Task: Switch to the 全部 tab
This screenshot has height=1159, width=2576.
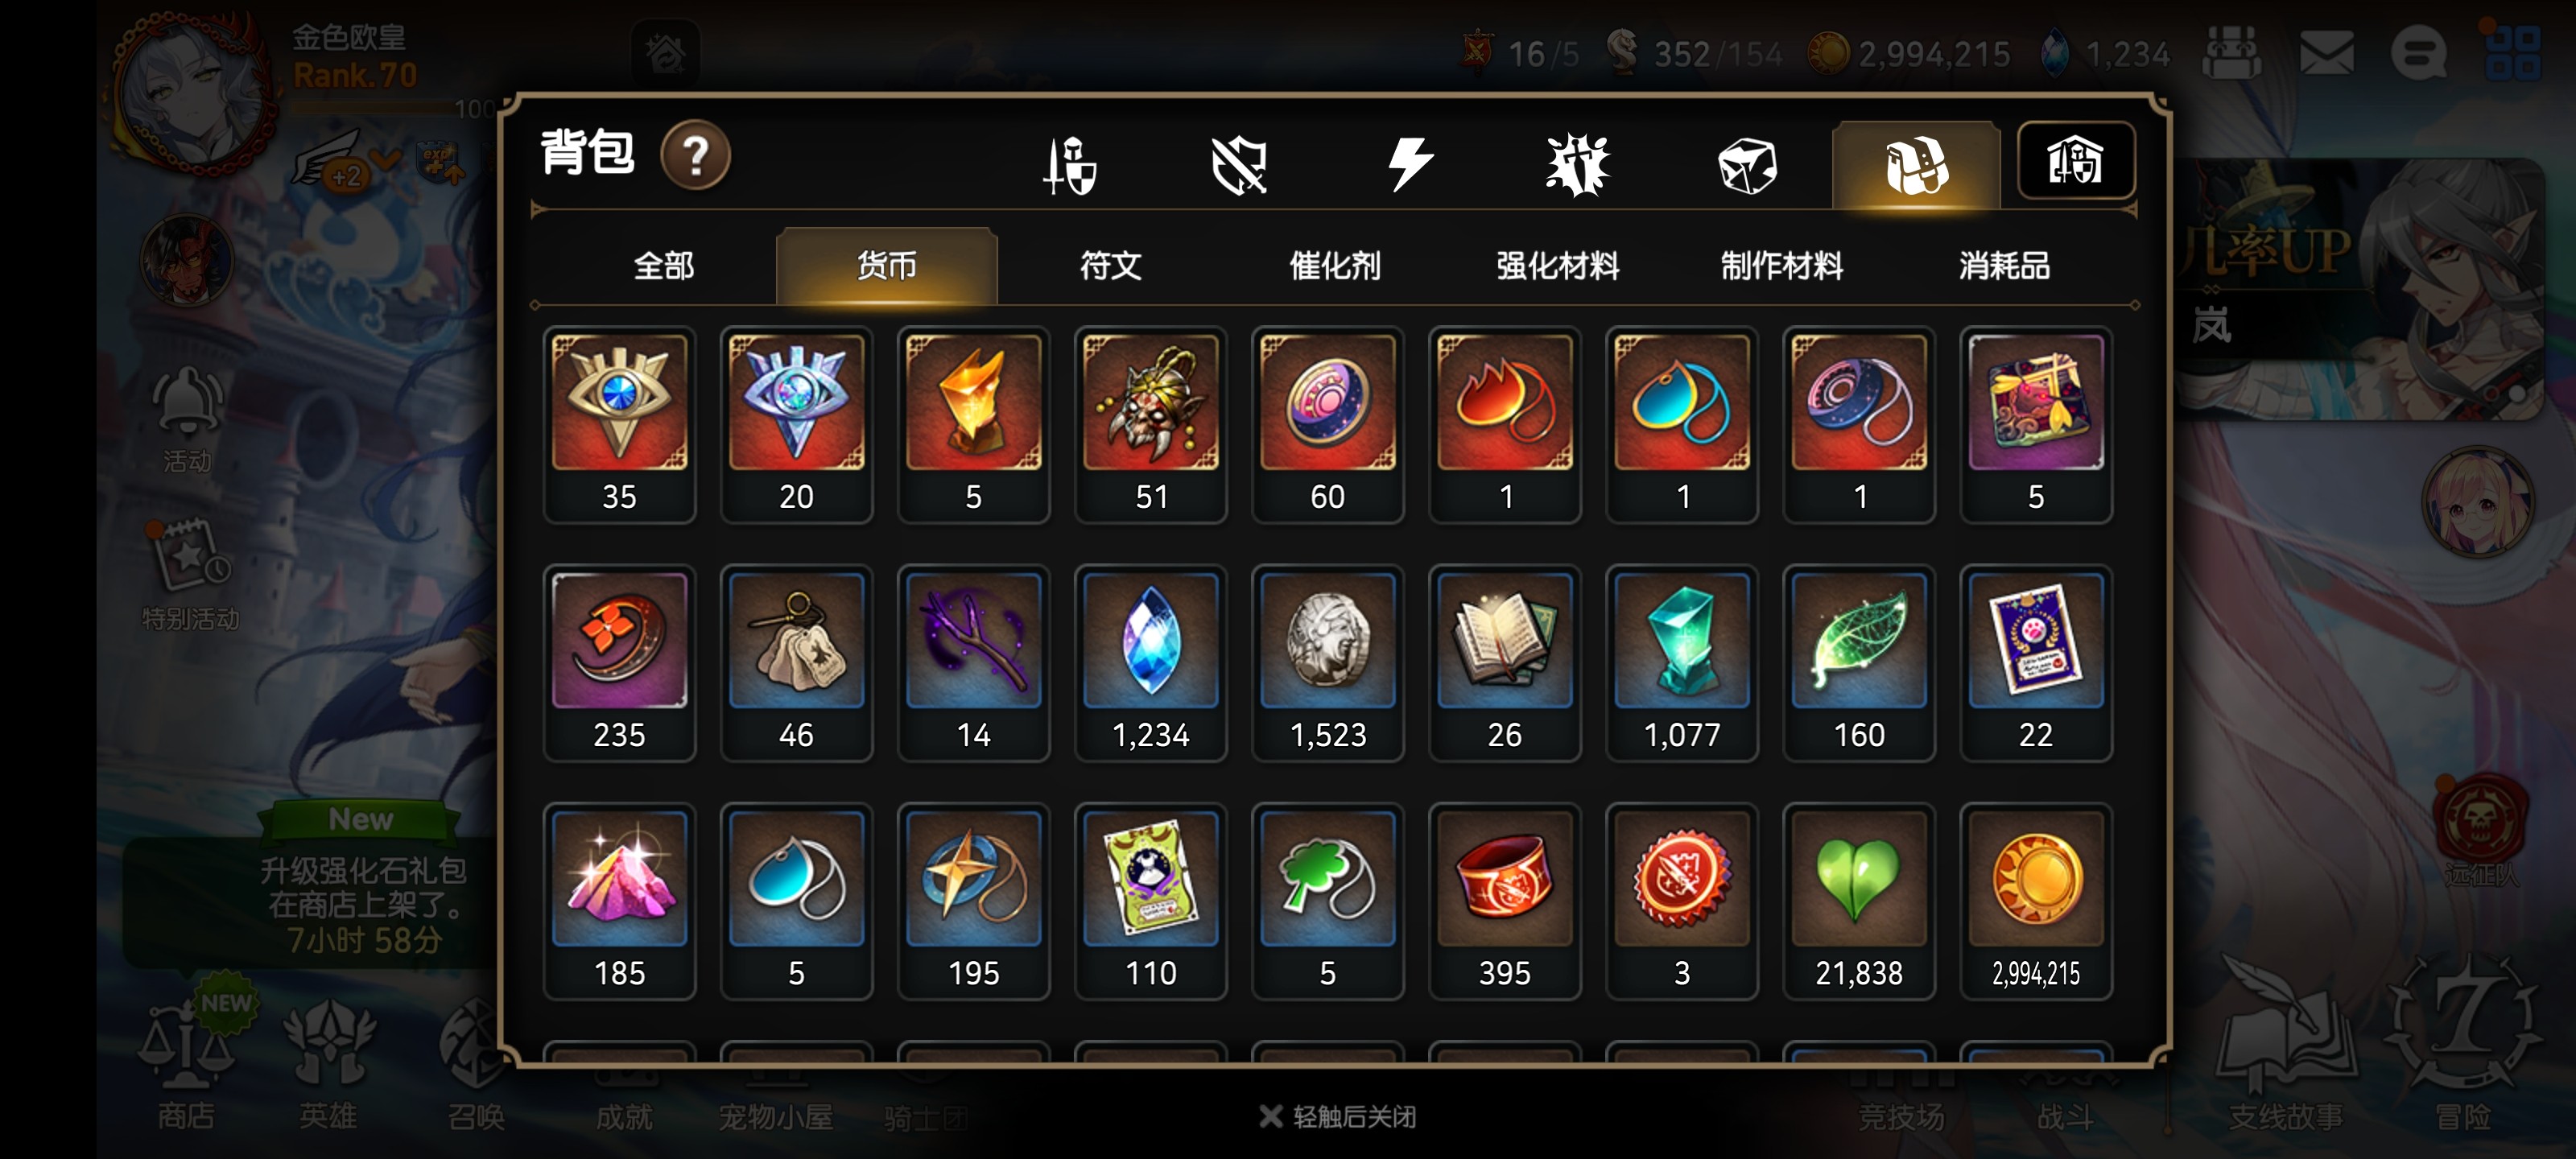Action: tap(663, 266)
